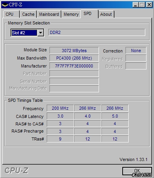
Task: Click the 200 MHz frequency cell
Action: [60, 108]
